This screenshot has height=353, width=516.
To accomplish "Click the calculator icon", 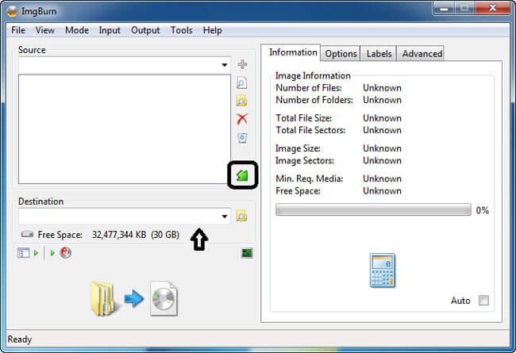I will coord(383,271).
